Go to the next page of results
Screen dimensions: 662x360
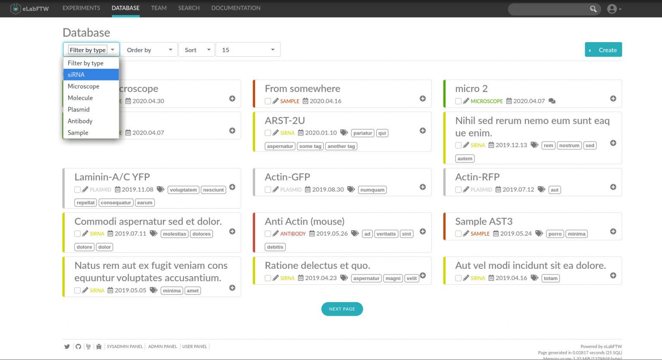click(342, 309)
